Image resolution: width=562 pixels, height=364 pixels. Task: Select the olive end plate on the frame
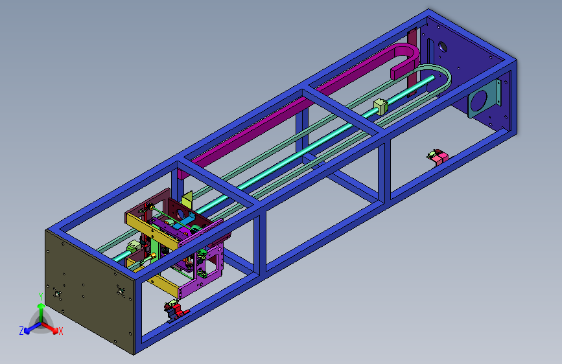click(x=89, y=291)
